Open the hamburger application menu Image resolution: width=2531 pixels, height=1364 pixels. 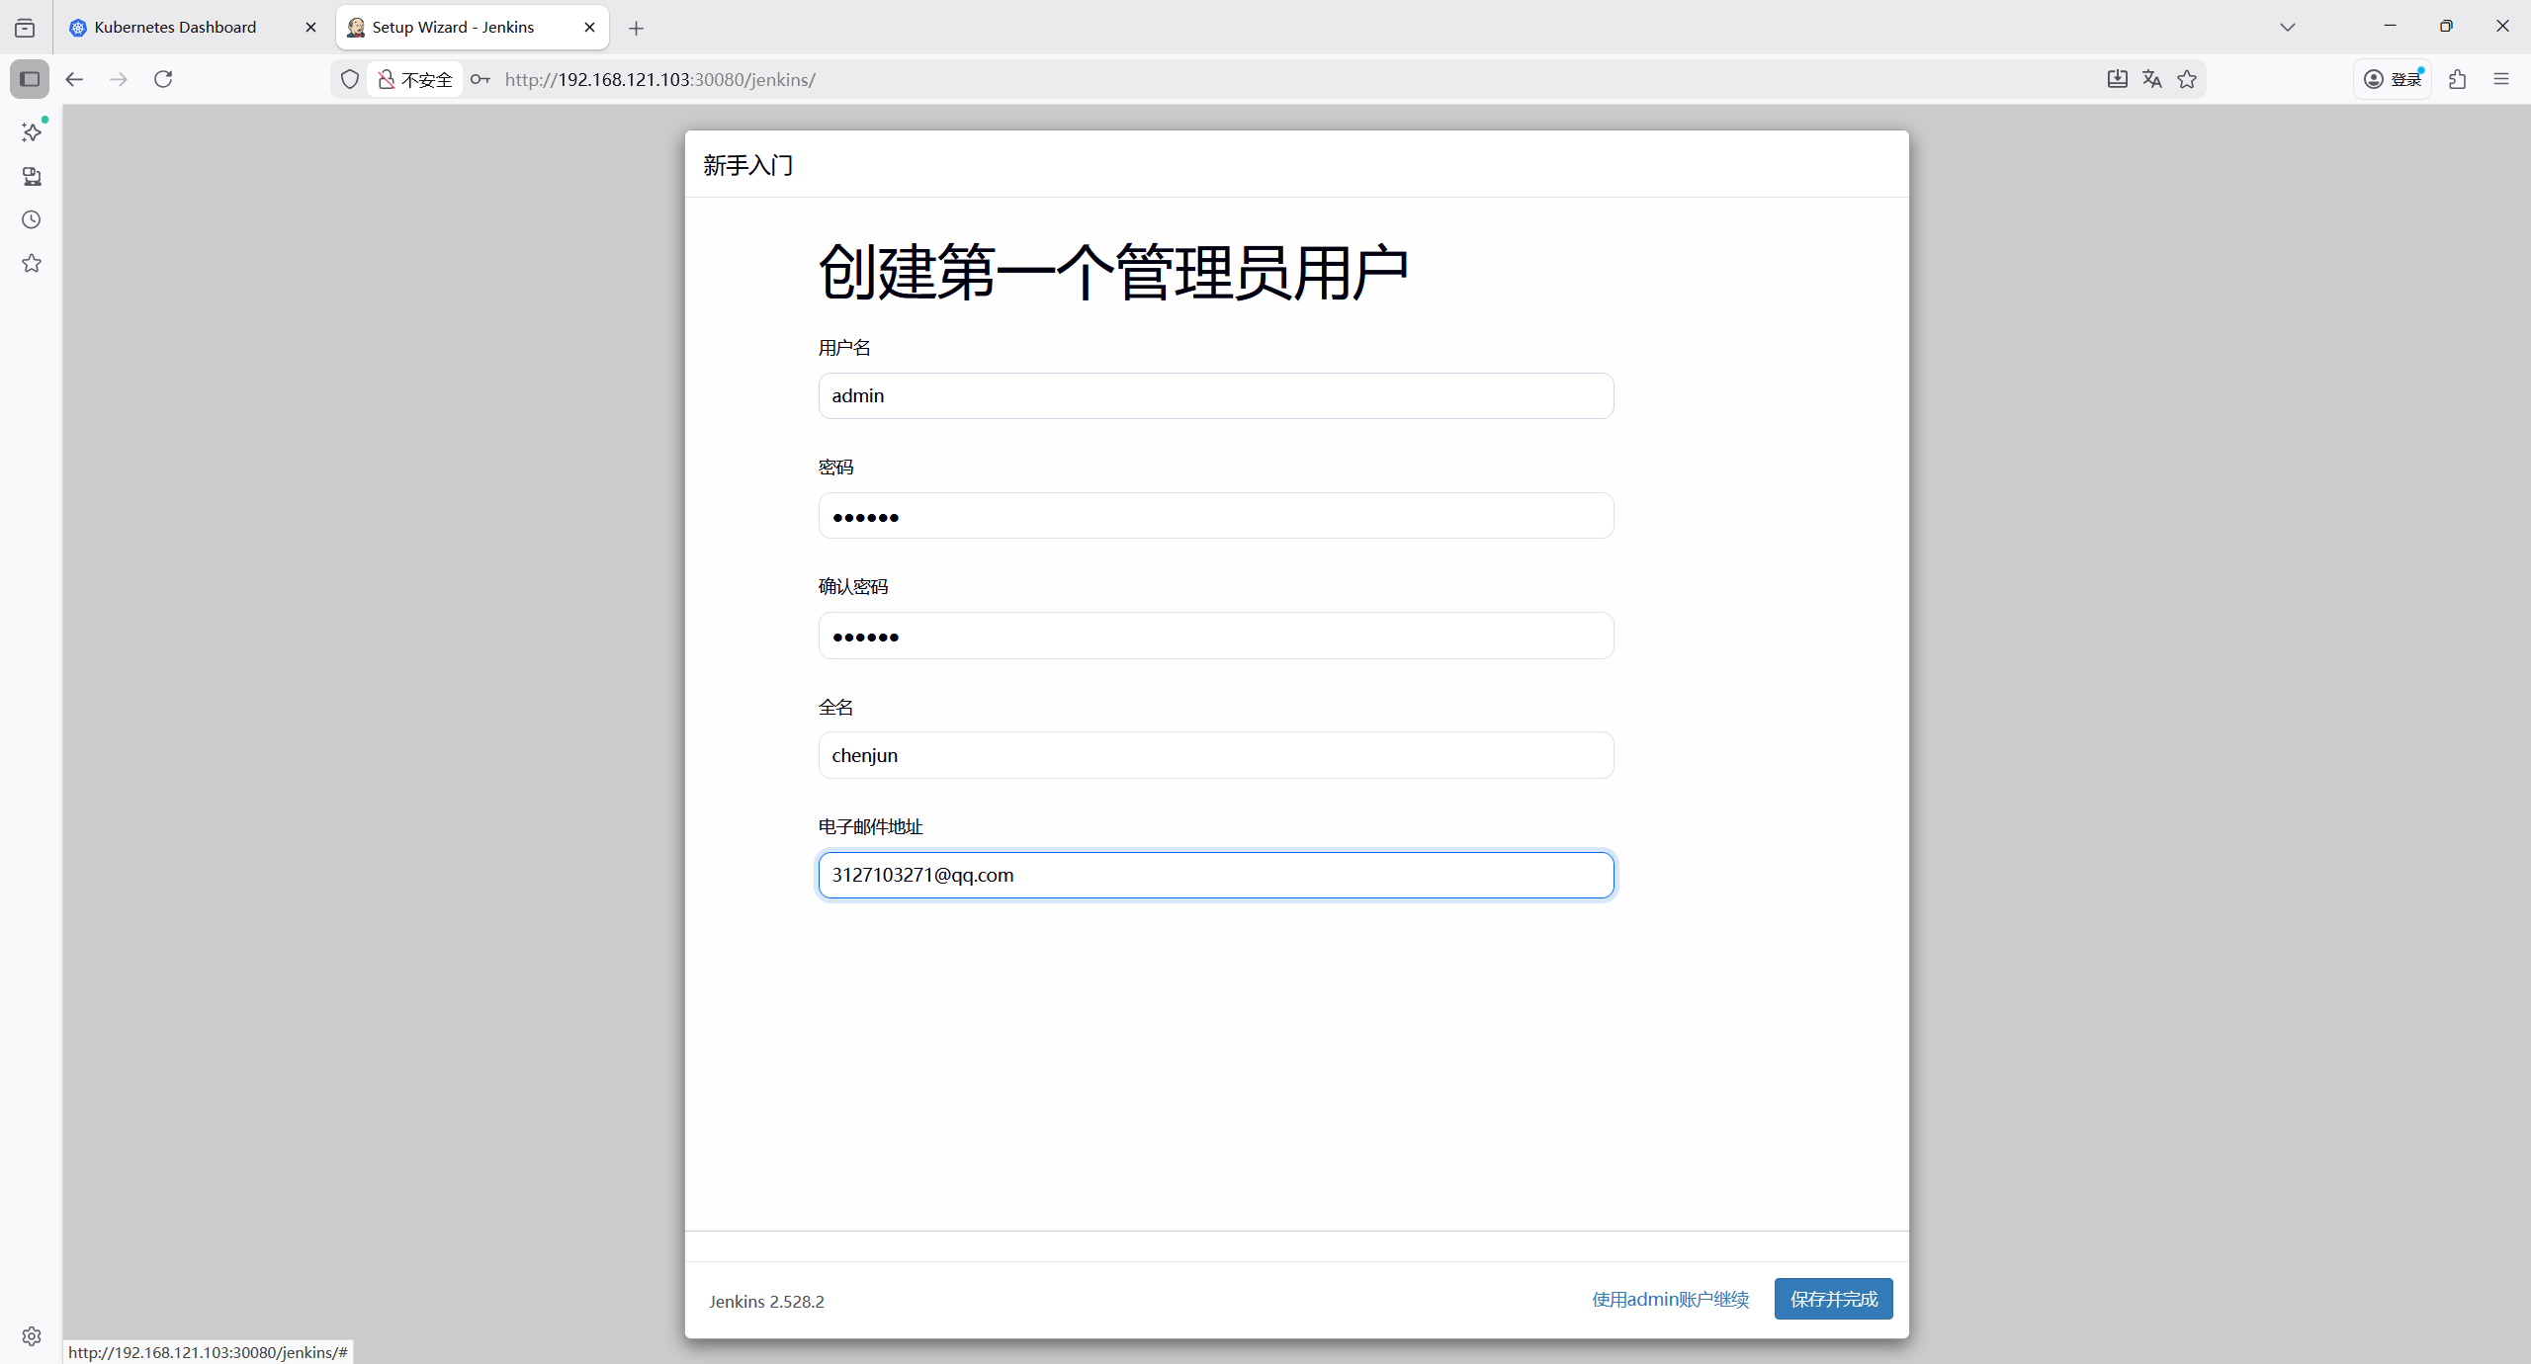tap(2501, 79)
